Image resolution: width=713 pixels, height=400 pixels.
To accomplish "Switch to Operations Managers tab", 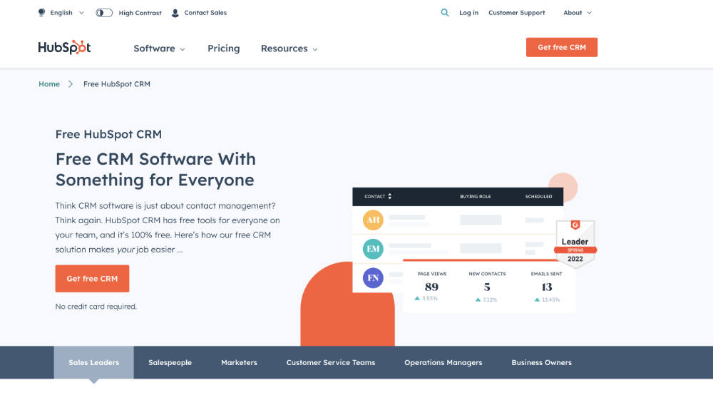I will pyautogui.click(x=443, y=362).
